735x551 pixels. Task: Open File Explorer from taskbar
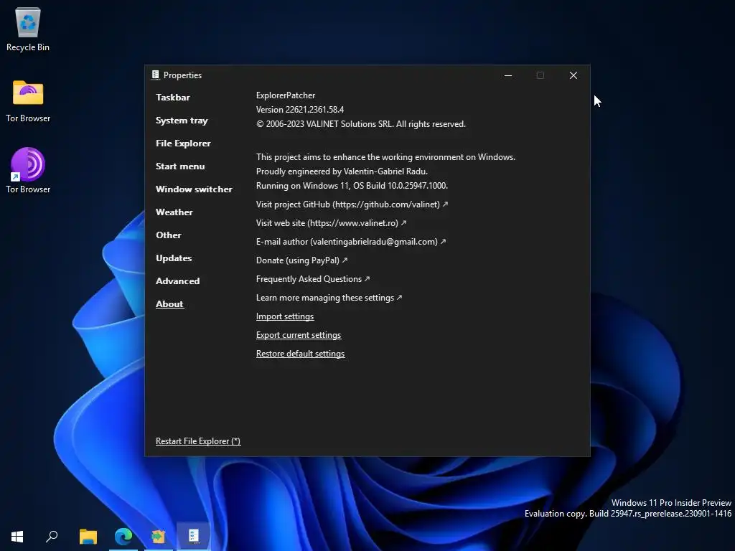click(x=88, y=537)
